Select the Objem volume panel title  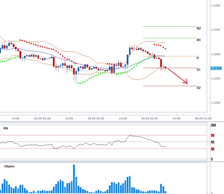[x=9, y=166]
